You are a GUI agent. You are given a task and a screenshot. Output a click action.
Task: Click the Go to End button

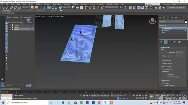coord(146,95)
